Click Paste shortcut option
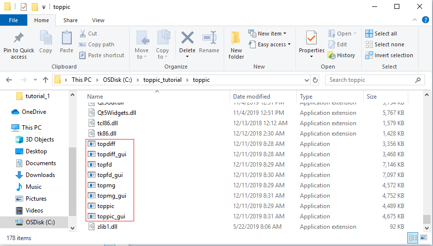The height and width of the screenshot is (246, 433). click(x=101, y=55)
